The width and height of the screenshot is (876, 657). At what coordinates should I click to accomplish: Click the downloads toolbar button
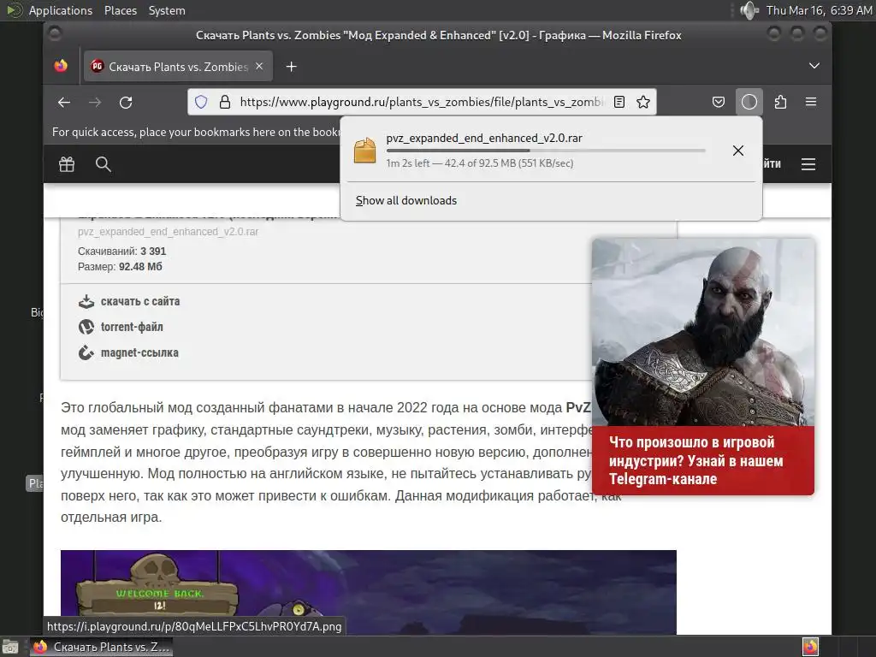pyautogui.click(x=749, y=102)
